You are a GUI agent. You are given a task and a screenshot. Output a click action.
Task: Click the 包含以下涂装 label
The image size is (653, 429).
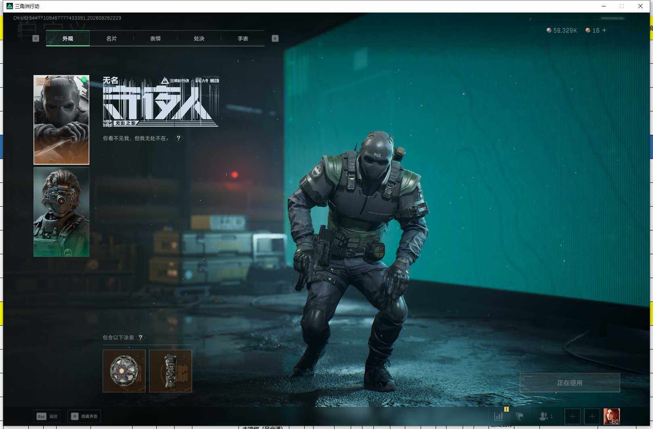coord(118,337)
